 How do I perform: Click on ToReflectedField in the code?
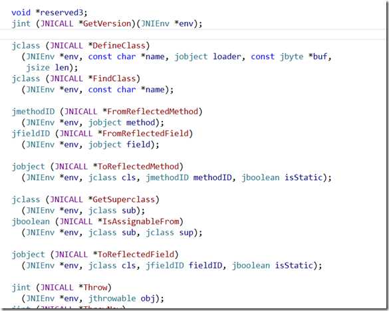coord(136,255)
